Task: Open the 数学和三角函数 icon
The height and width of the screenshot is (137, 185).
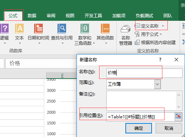Action: pos(85,29)
